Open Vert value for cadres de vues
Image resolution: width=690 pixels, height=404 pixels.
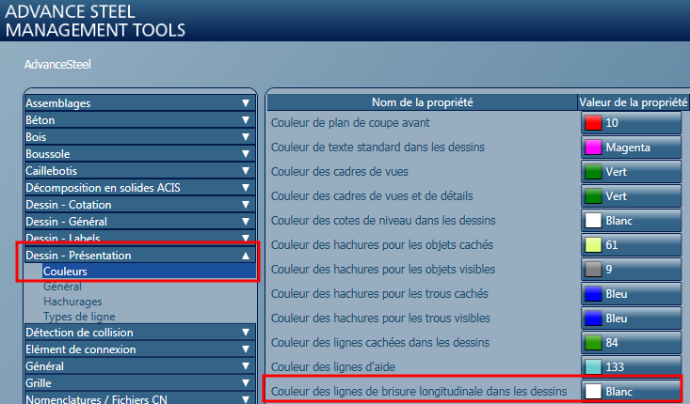coord(631,172)
